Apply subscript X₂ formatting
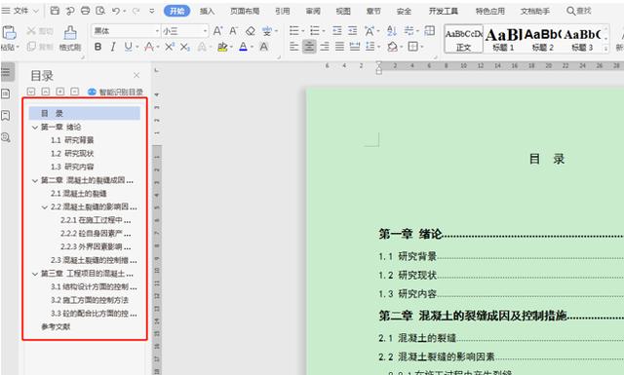624x375 pixels. [184, 47]
